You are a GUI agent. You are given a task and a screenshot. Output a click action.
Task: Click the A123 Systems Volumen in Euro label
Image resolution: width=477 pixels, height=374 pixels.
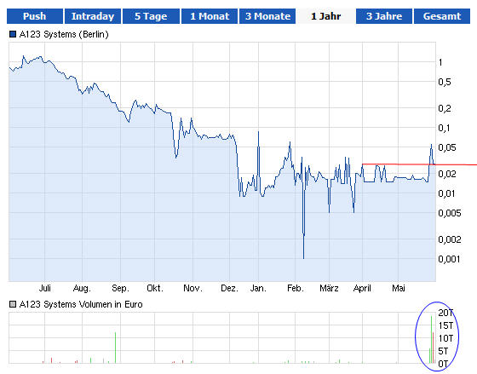pos(81,304)
